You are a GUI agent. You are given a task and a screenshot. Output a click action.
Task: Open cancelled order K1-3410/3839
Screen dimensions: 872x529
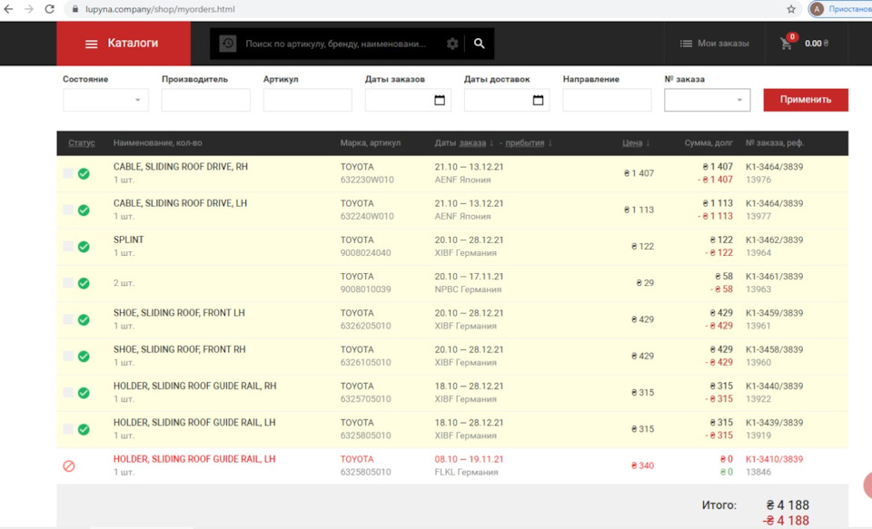coord(774,459)
